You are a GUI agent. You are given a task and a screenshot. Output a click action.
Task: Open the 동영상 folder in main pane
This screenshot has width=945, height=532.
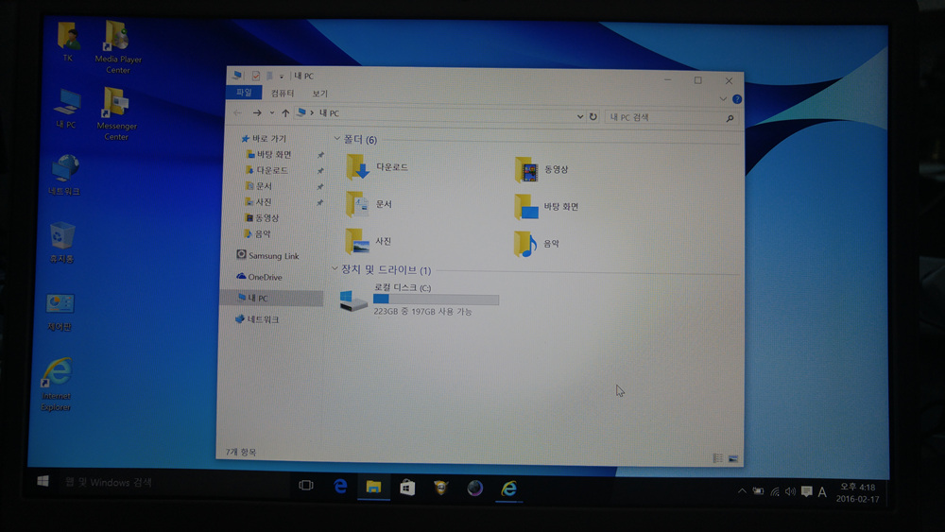click(541, 169)
